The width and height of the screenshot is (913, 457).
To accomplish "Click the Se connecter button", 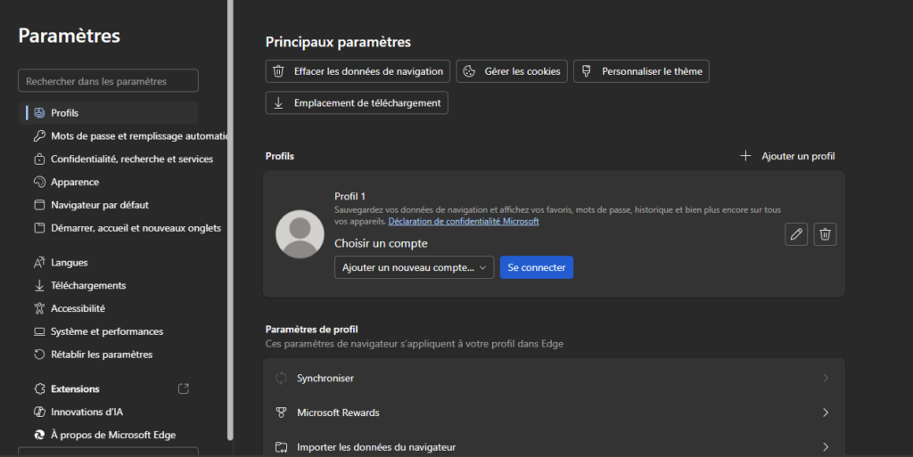I will point(536,267).
